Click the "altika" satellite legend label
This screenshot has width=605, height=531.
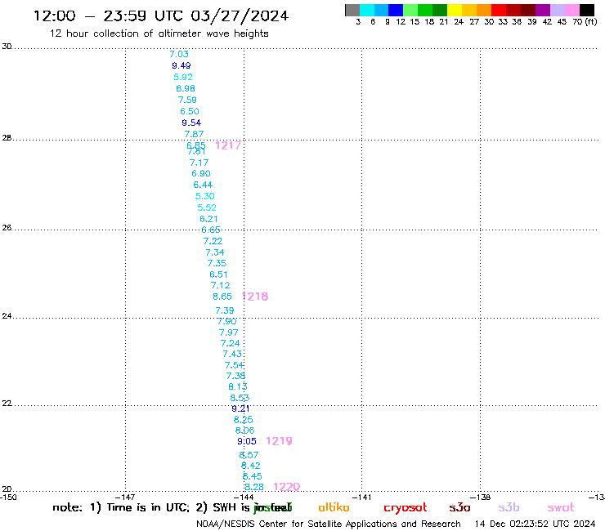click(x=334, y=507)
